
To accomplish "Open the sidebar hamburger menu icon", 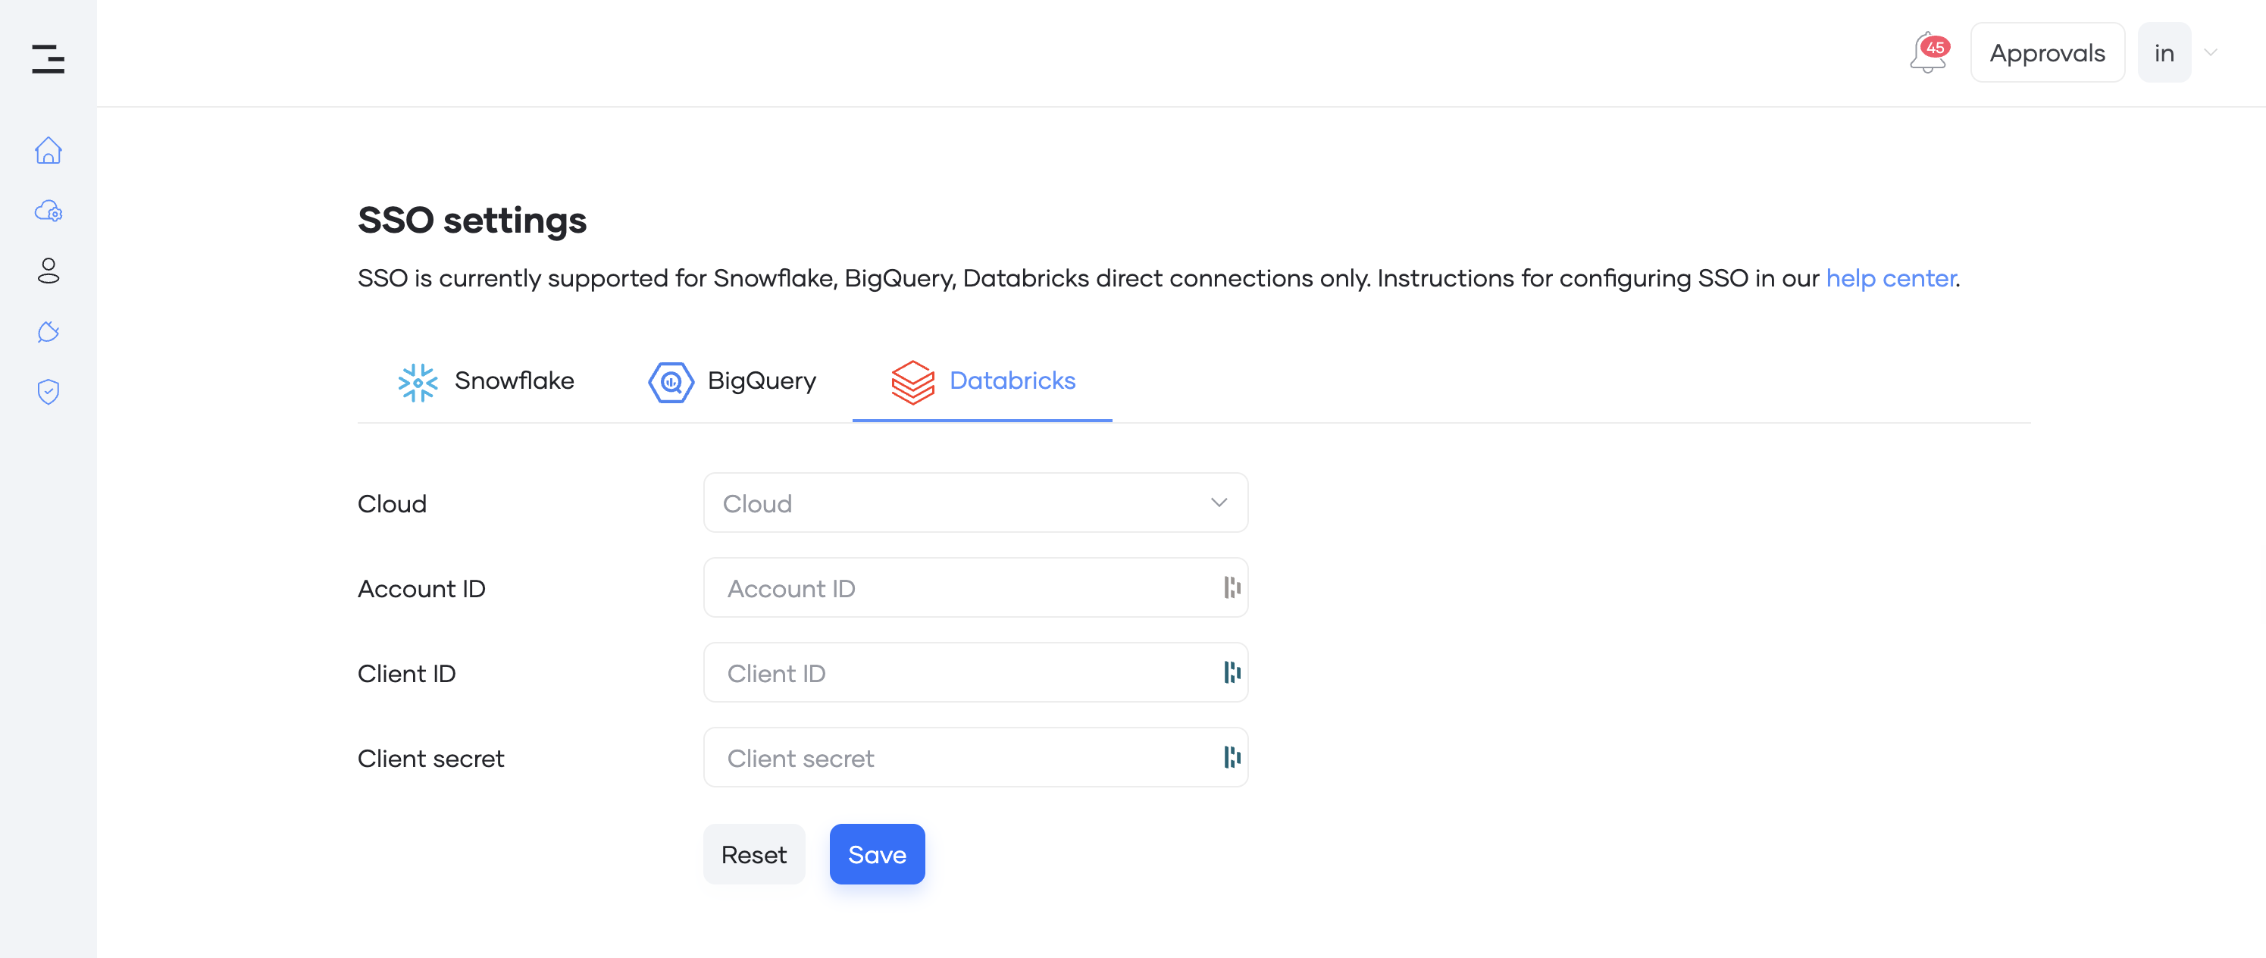I will pyautogui.click(x=49, y=59).
